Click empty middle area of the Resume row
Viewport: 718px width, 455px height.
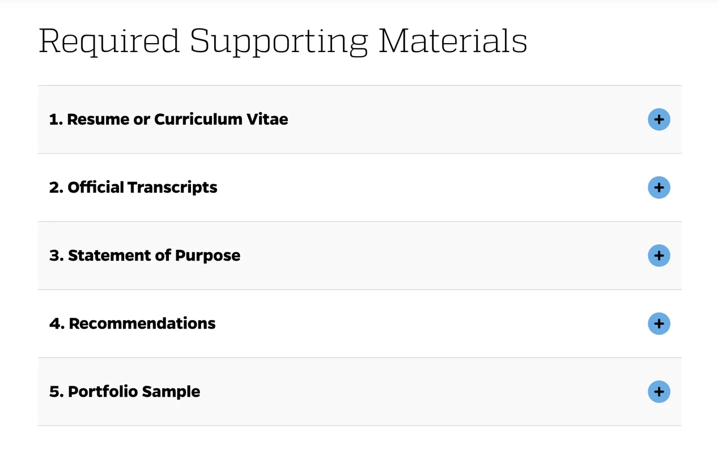(453, 120)
